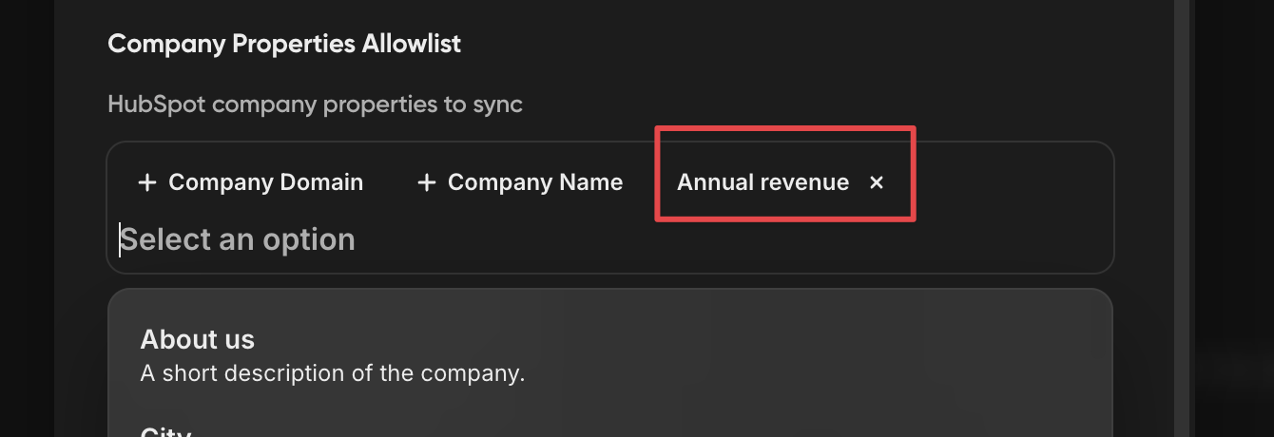Click the 'HubSpot company properties to sync' description
The image size is (1274, 437).
coord(316,104)
